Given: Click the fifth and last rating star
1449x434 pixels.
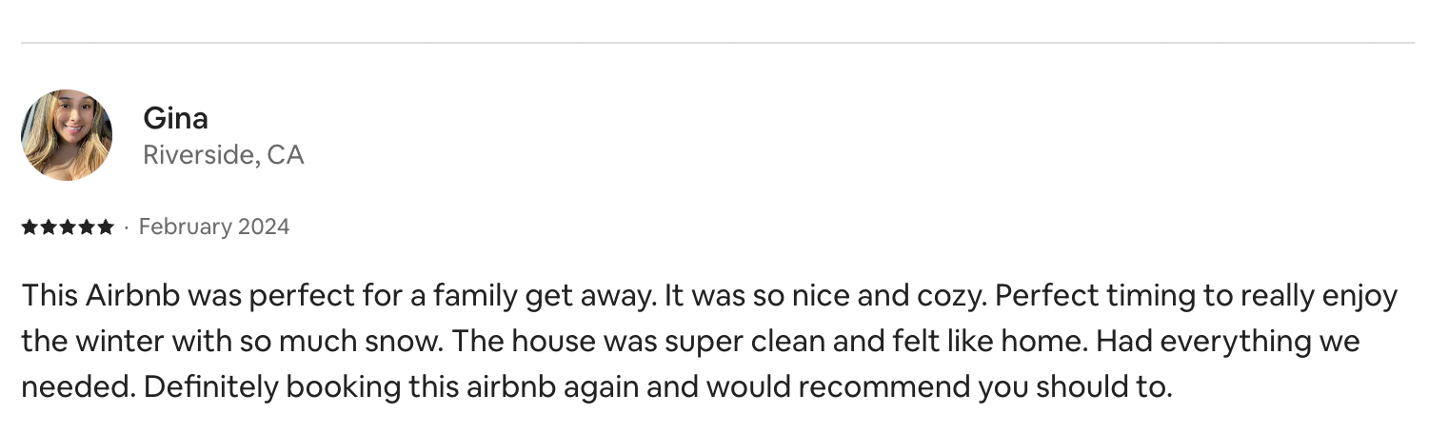Looking at the screenshot, I should coord(104,227).
